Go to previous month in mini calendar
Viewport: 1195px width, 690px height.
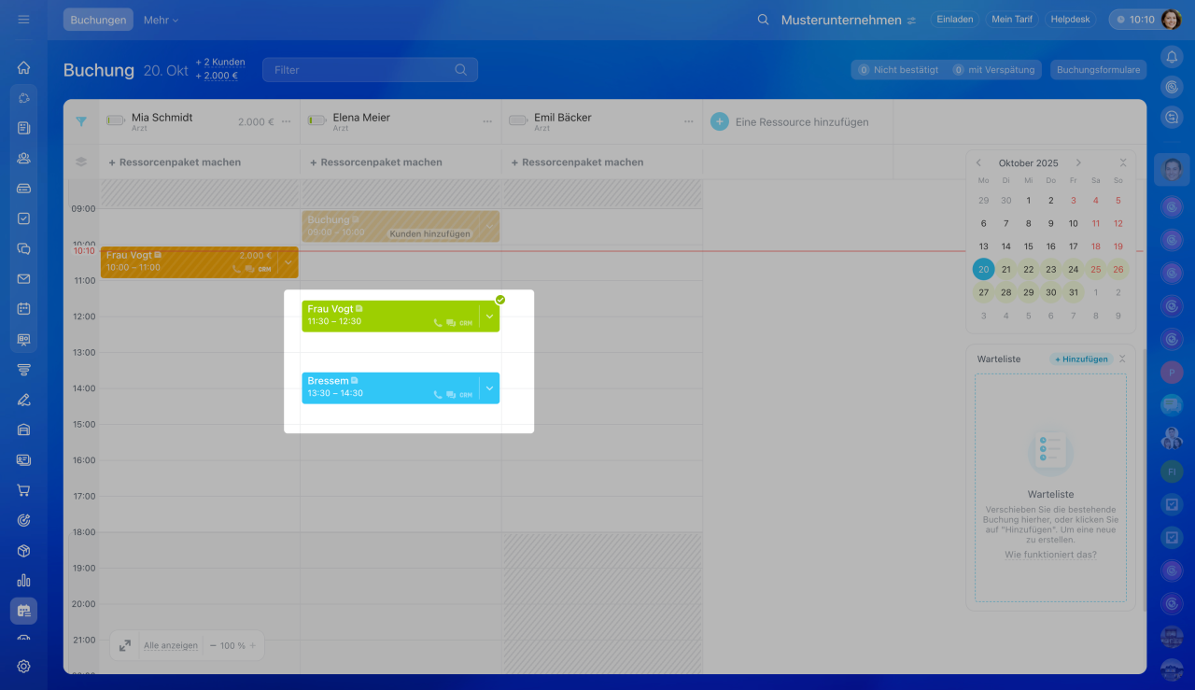tap(978, 162)
